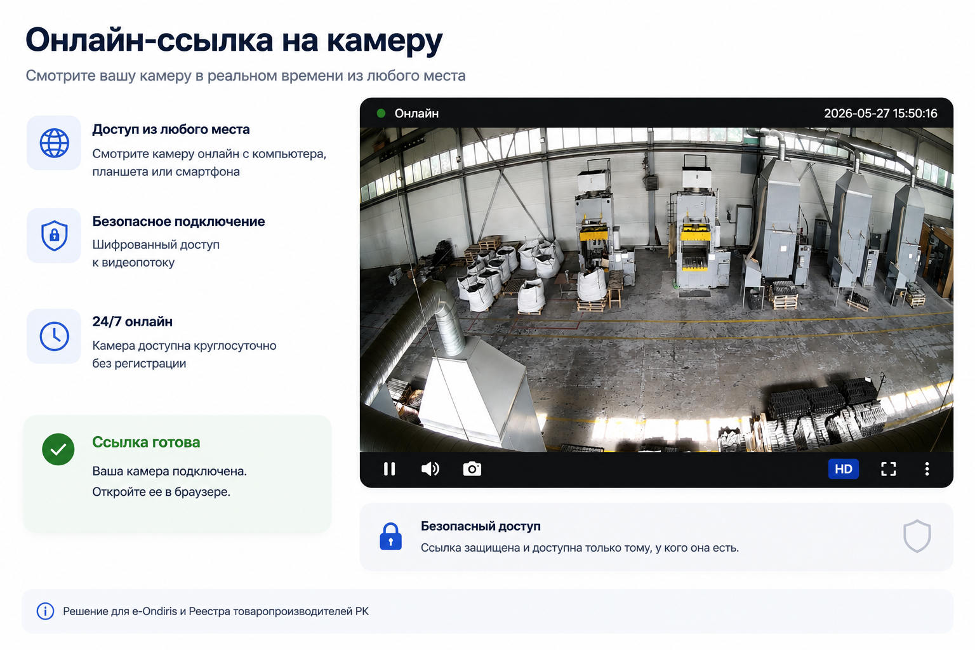Open the three-dot more options menu

click(927, 469)
